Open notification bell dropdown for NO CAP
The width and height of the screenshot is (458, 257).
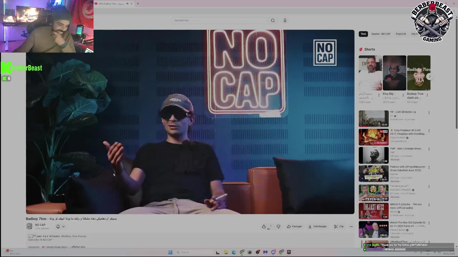[x=60, y=226]
